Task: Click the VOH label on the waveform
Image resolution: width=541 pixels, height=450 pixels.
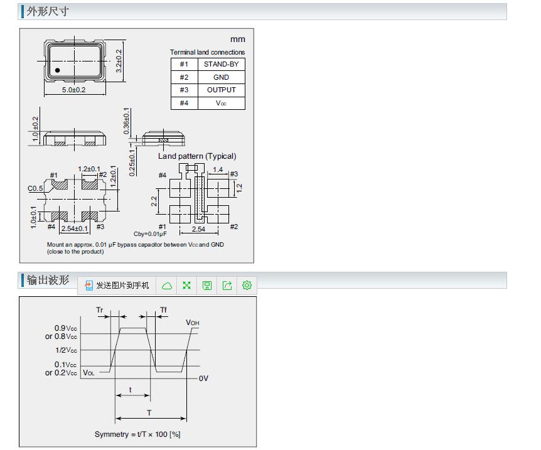Action: click(193, 323)
